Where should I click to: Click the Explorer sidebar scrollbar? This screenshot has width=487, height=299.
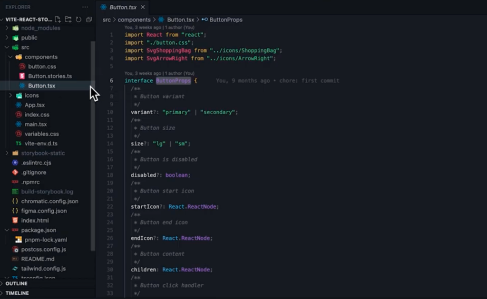click(x=93, y=146)
